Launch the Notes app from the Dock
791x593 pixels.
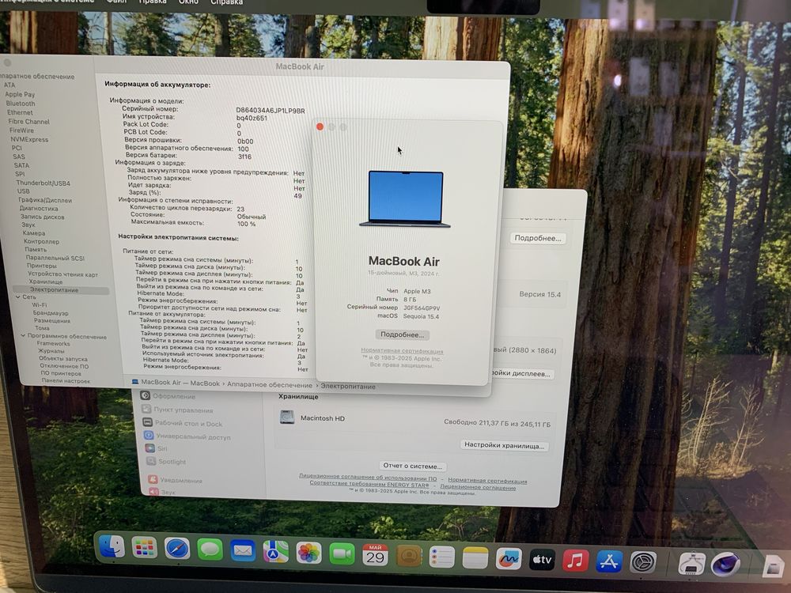tap(475, 558)
